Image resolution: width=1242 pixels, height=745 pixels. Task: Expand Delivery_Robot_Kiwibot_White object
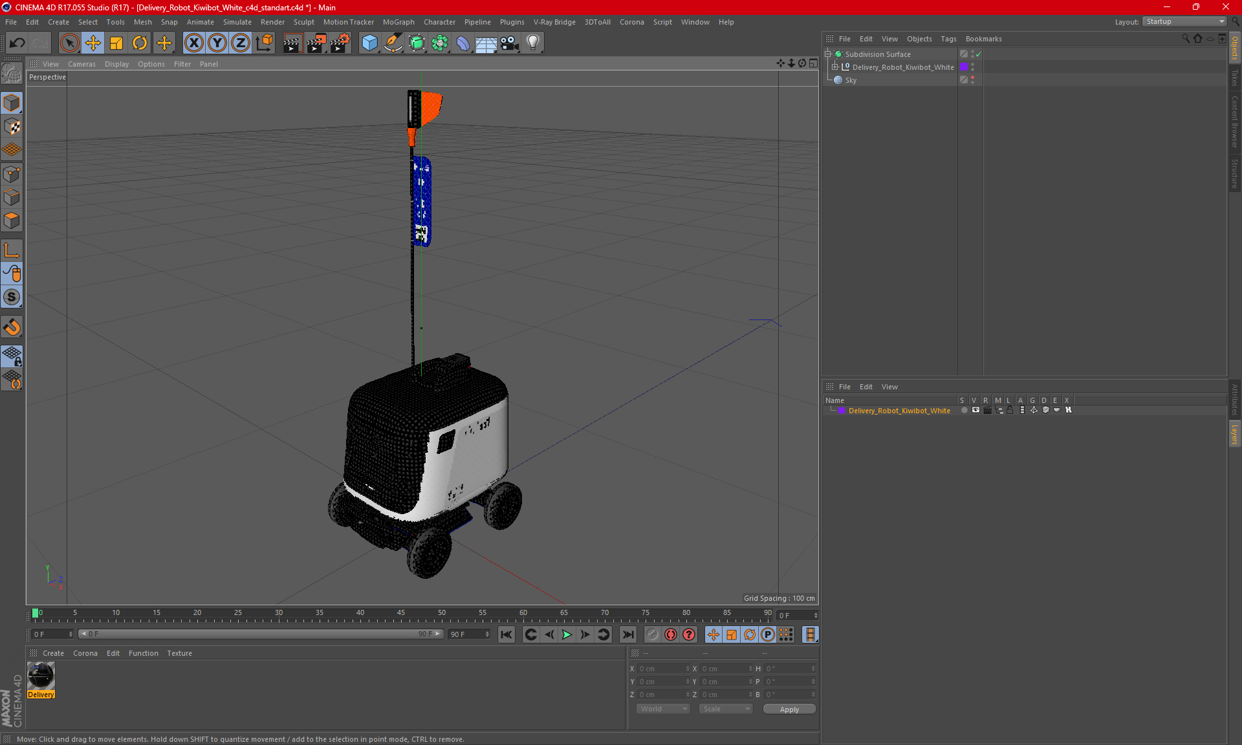835,67
